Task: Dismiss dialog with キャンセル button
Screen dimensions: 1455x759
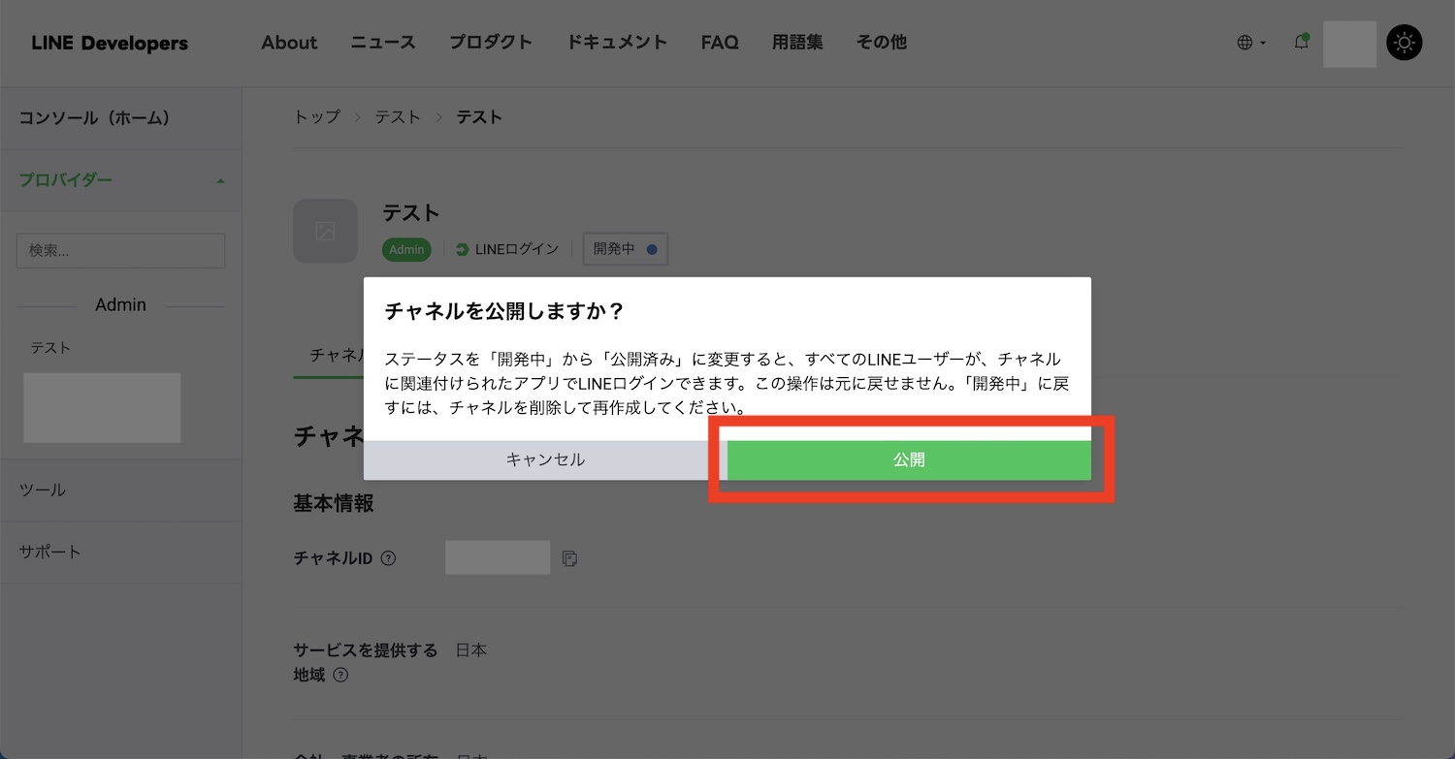Action: click(545, 459)
